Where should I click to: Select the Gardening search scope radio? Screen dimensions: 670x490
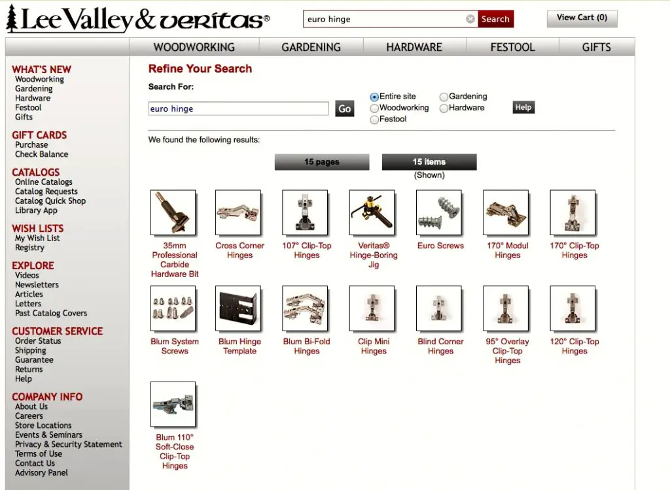click(444, 97)
